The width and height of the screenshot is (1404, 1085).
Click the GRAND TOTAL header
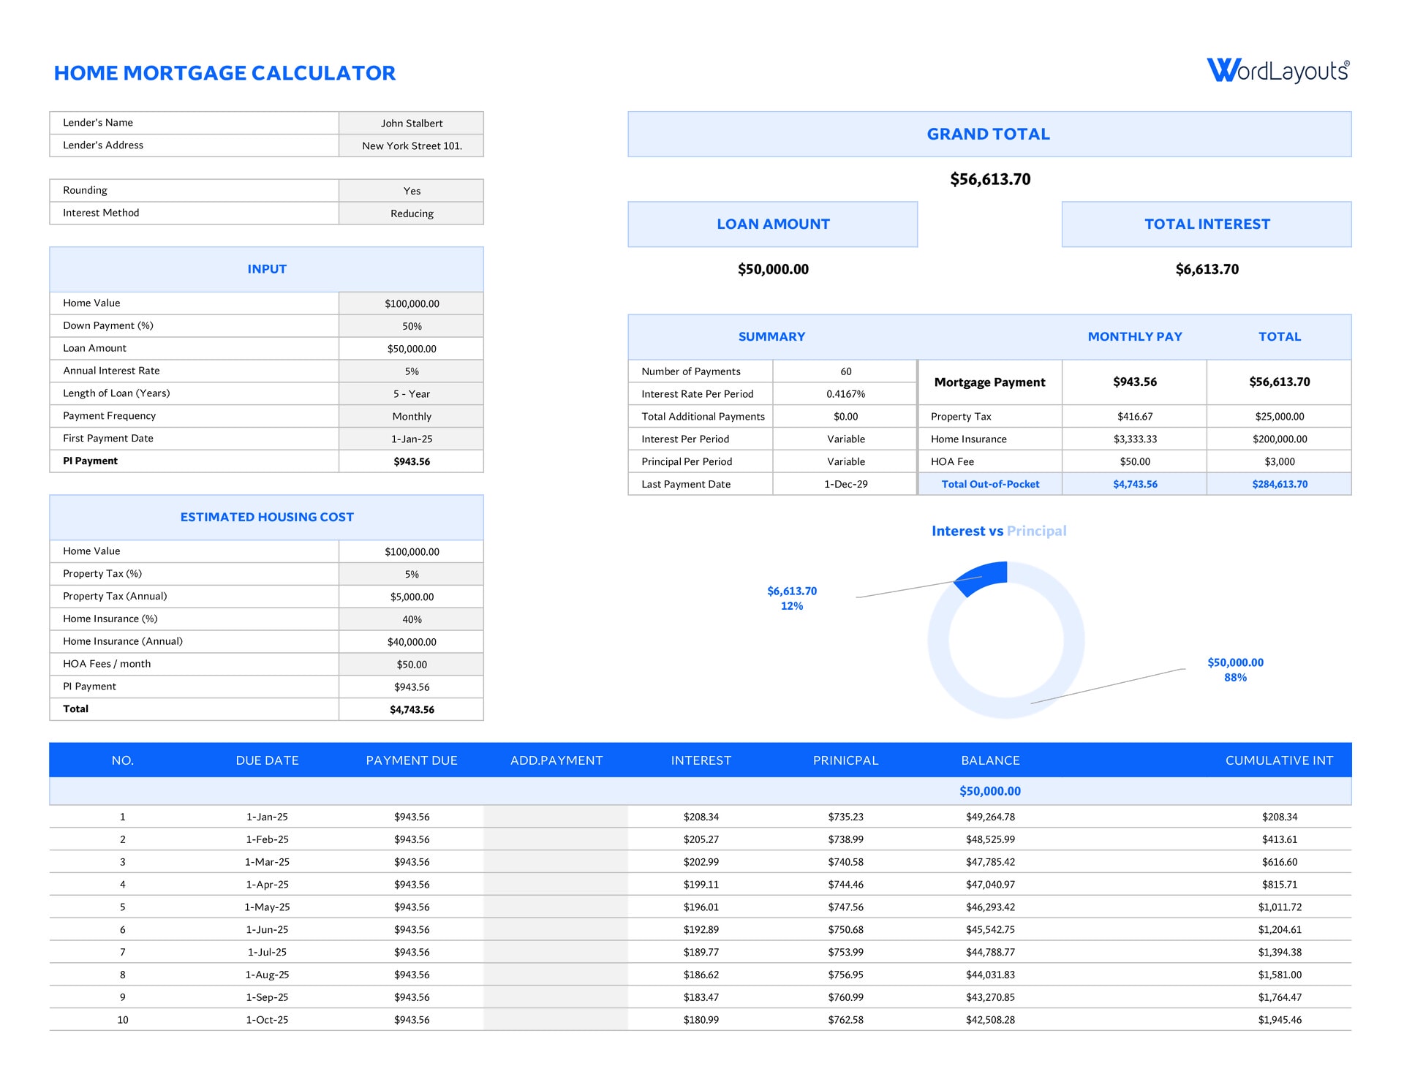click(x=989, y=134)
